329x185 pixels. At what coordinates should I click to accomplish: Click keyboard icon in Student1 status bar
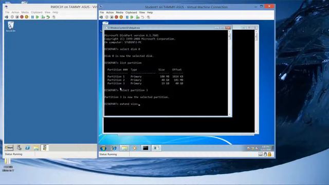click(261, 154)
